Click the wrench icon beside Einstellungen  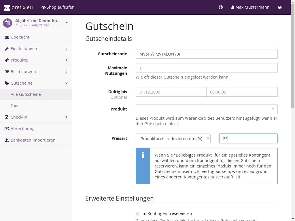7,49
